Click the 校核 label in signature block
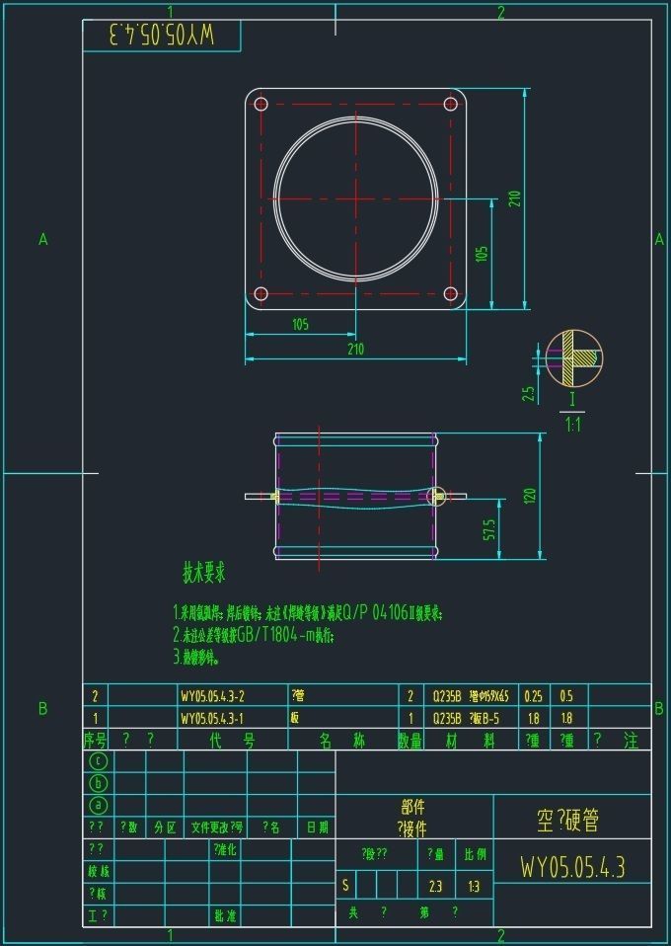The image size is (671, 946). click(x=99, y=871)
